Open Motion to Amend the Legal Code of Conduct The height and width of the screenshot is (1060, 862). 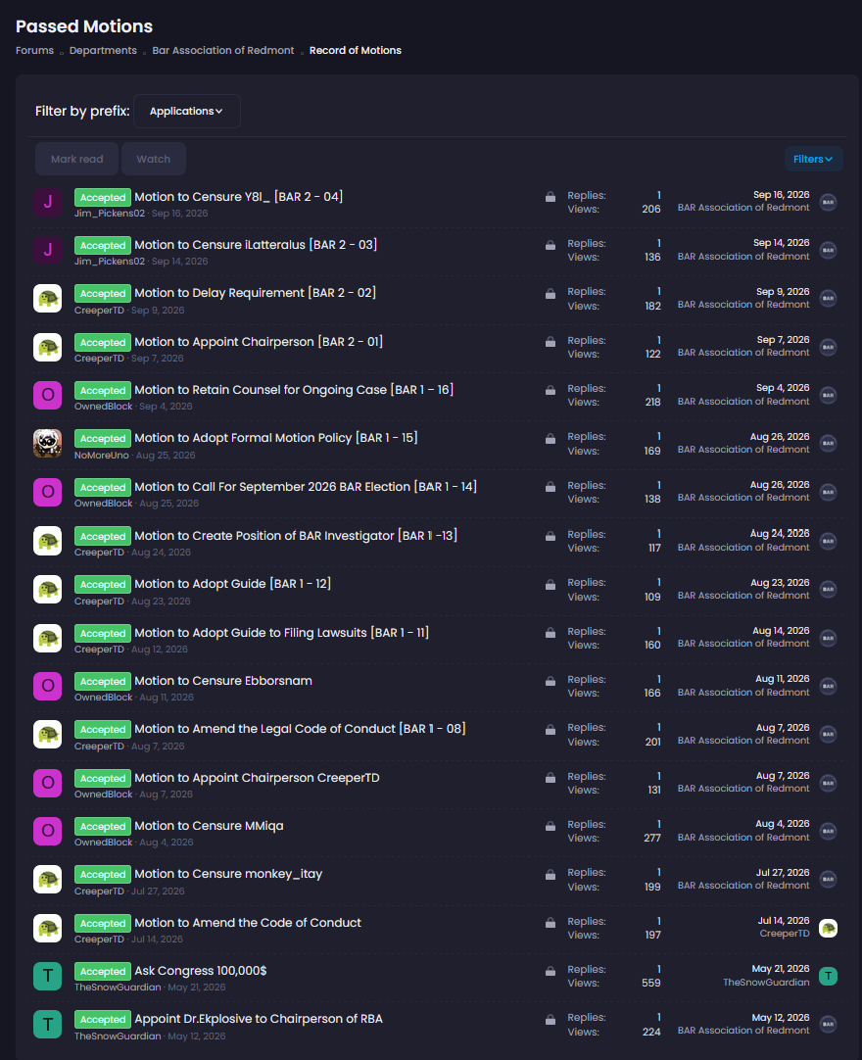300,729
